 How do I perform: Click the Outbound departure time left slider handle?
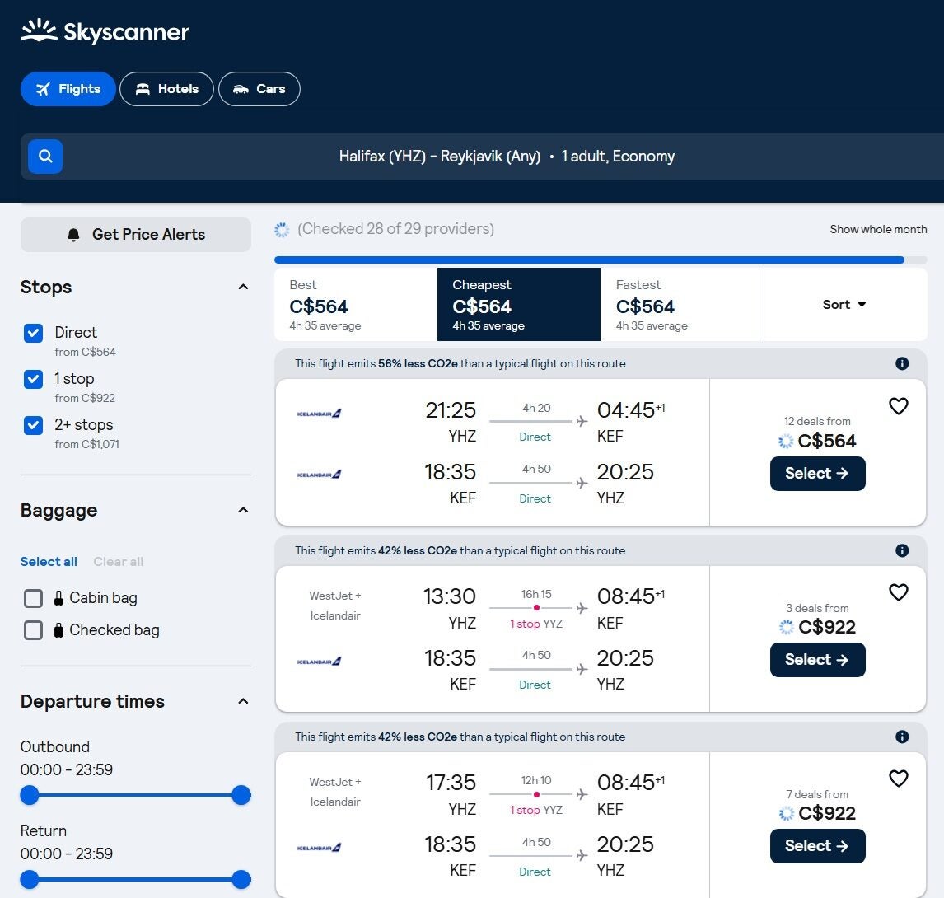[30, 795]
